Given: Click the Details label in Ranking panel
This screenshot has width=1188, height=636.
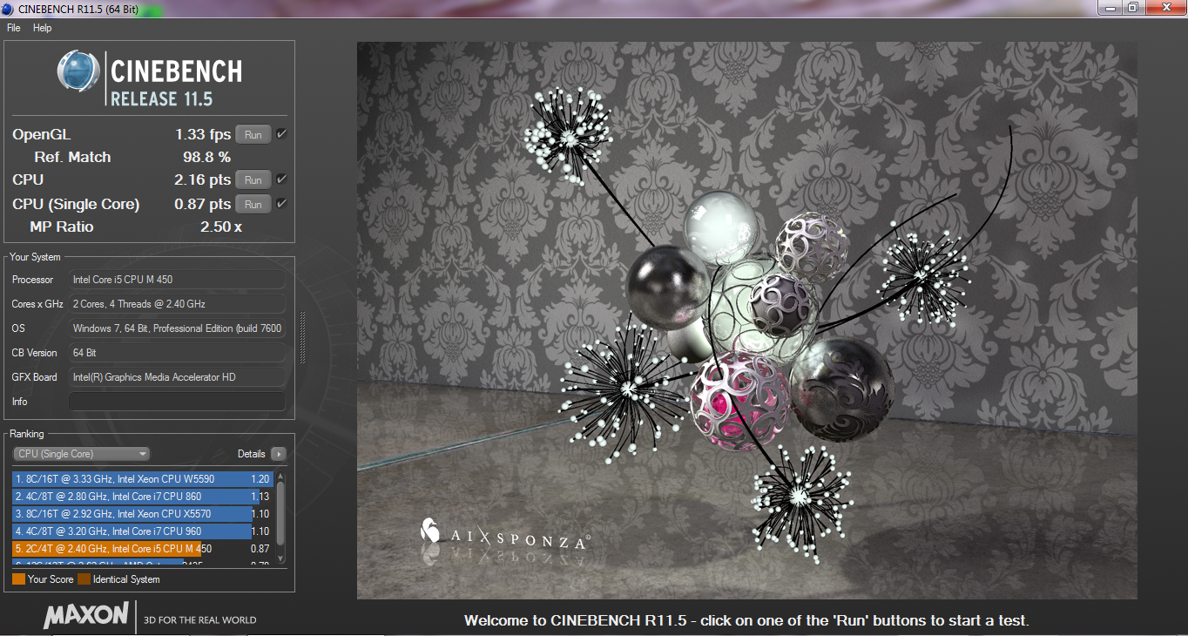Looking at the screenshot, I should (251, 454).
